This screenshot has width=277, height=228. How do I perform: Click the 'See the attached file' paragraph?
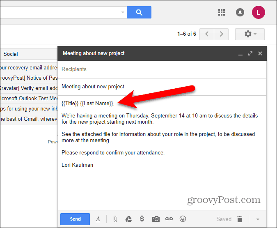coord(158,137)
